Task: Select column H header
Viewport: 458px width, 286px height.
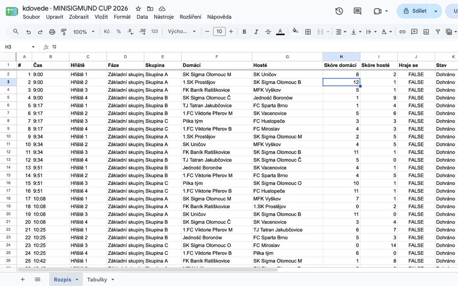Action: (x=341, y=57)
